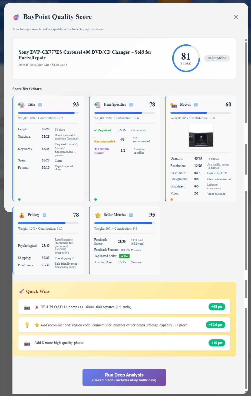Click the Account Age: 15/15 row
The image size is (251, 396).
(x=125, y=262)
